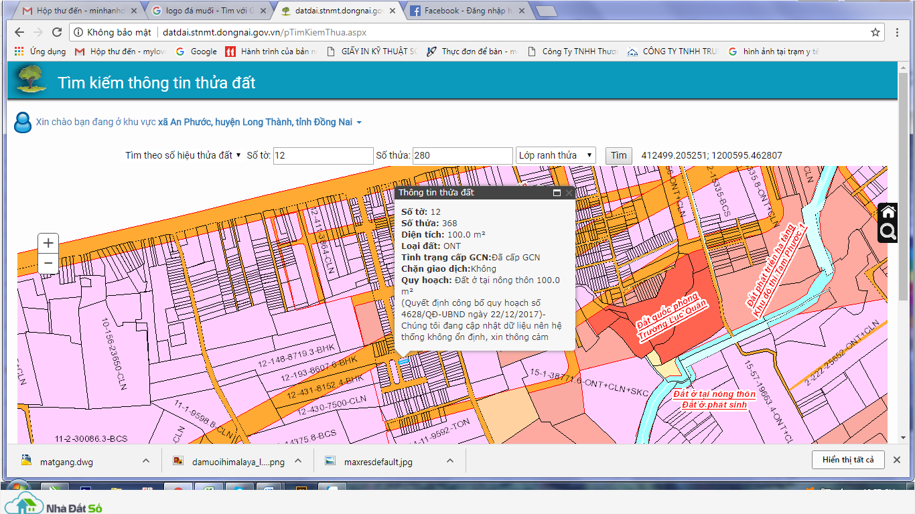Close the 'Thông tin thửa đất' popup
Screen dimensions: 915x514
coord(569,193)
